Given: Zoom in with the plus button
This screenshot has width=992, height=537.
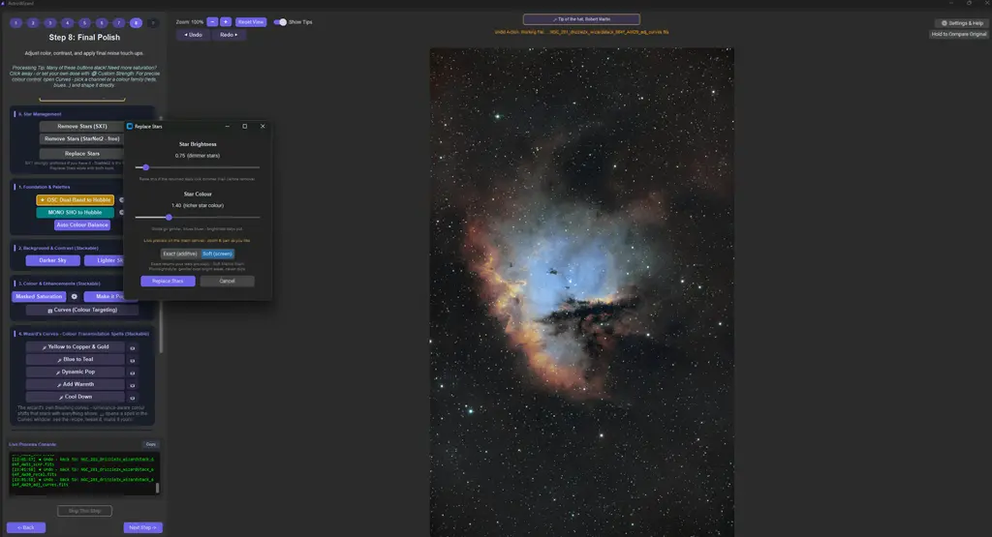Looking at the screenshot, I should pos(225,22).
